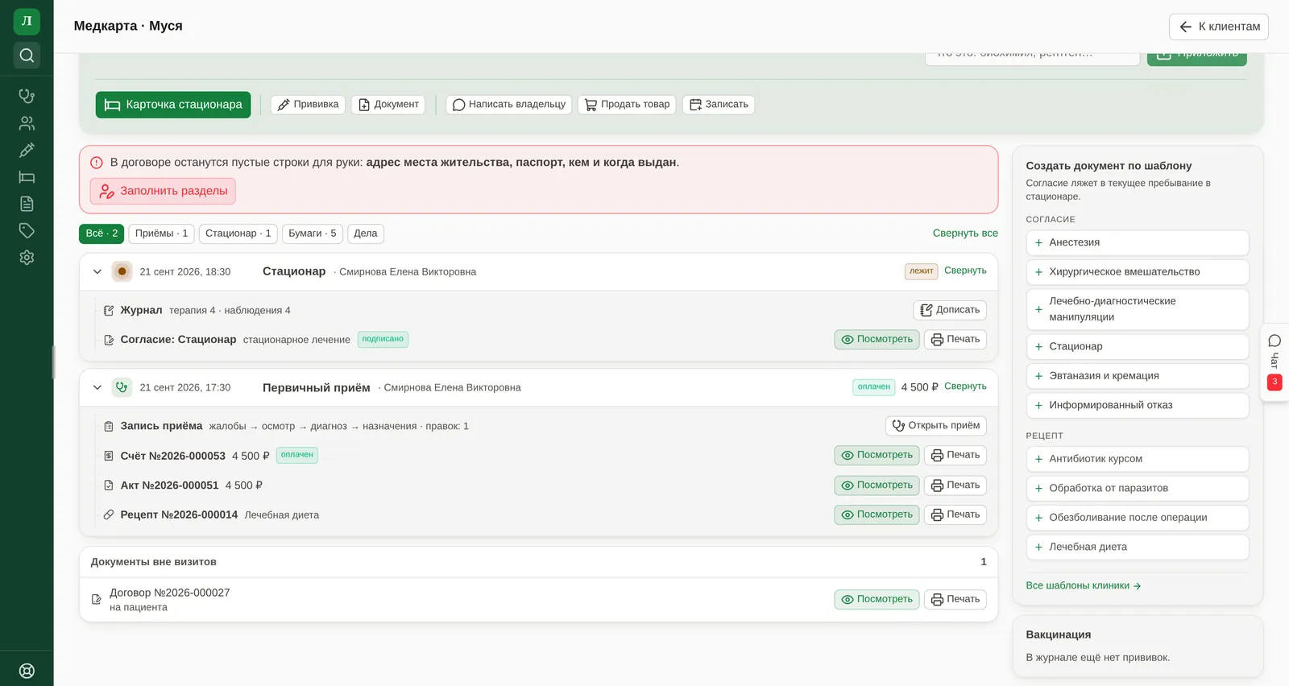Go back via К клиентам button
The height and width of the screenshot is (686, 1289).
pyautogui.click(x=1219, y=27)
